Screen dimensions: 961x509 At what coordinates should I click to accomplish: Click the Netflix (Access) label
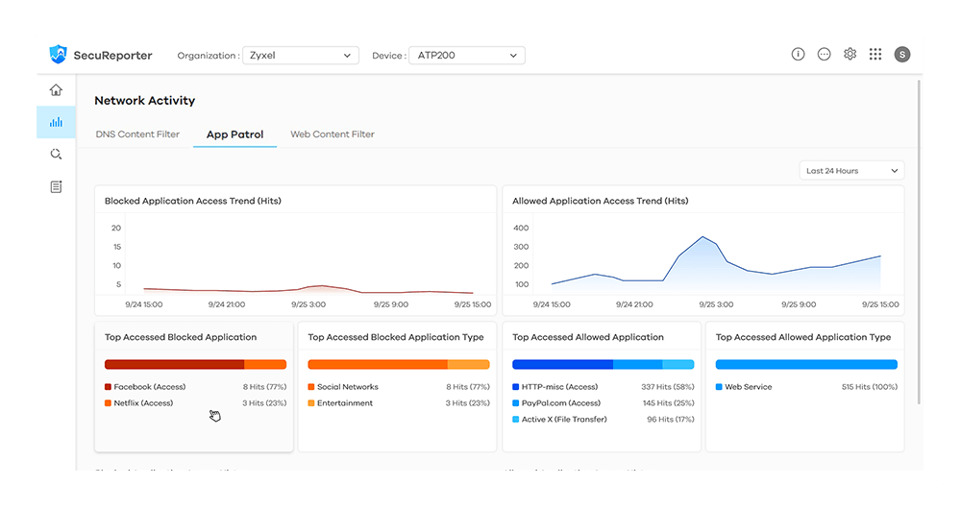(143, 403)
